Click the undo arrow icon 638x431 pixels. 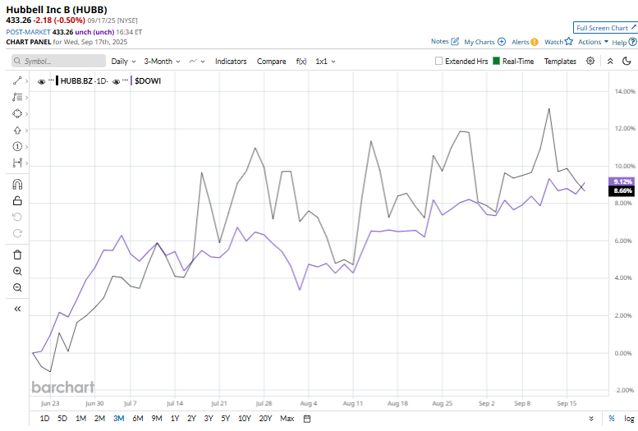pyautogui.click(x=17, y=217)
